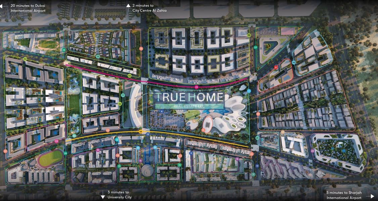Click the blue number 12 marker
The height and width of the screenshot is (201, 378).
point(148,134)
